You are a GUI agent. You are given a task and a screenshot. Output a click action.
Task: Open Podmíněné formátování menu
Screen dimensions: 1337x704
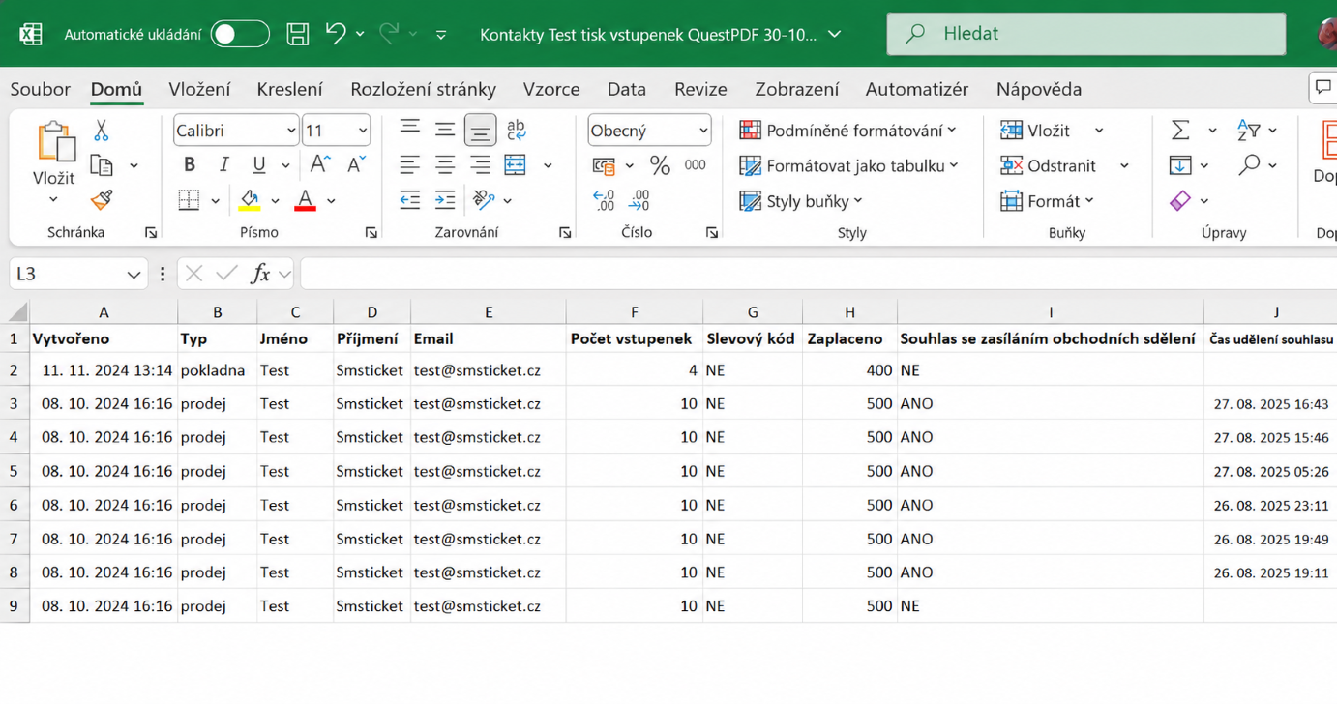pyautogui.click(x=848, y=131)
